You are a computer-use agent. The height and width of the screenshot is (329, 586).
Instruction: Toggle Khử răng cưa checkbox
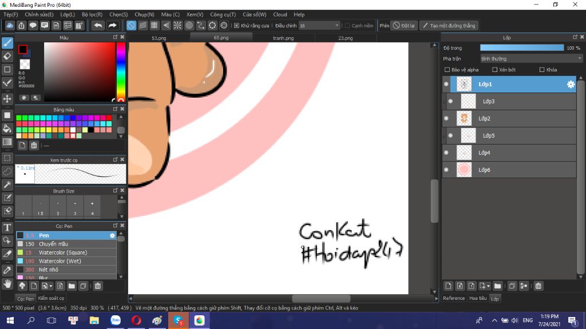point(236,26)
